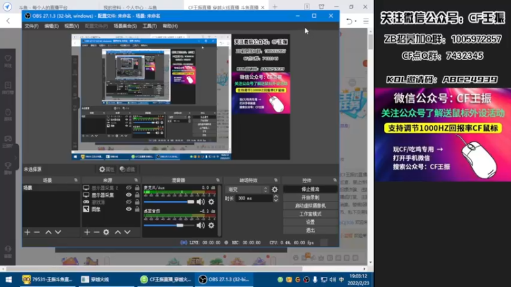Image resolution: width=511 pixels, height=287 pixels.
Task: Hide the 图像 source
Action: 129,209
